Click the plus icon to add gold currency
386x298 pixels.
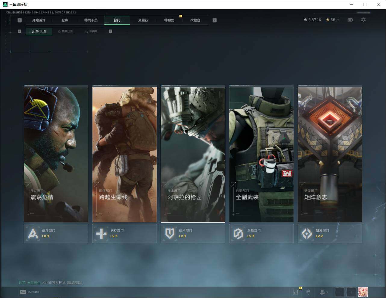tap(338, 20)
